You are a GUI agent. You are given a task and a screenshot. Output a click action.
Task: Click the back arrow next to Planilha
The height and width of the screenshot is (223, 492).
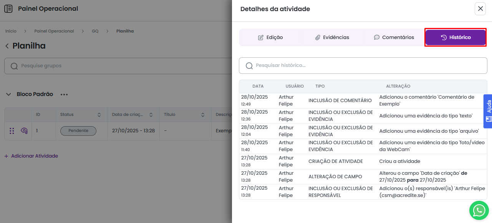point(7,46)
